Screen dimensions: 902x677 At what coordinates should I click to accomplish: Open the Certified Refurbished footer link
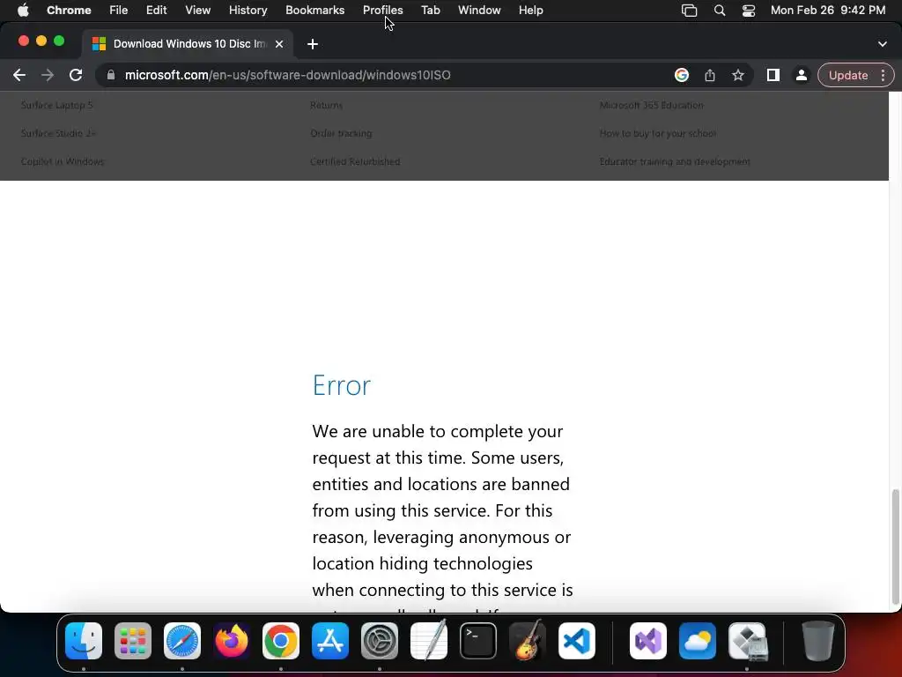pyautogui.click(x=355, y=162)
